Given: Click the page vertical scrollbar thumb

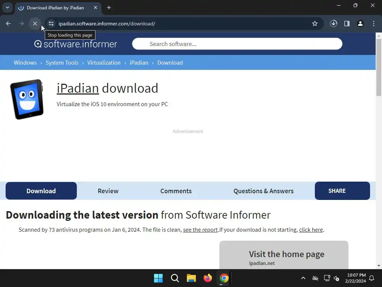Looking at the screenshot, I should coord(379,67).
